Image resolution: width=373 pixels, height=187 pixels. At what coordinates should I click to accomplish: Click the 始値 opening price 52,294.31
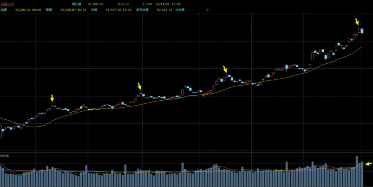(23, 10)
